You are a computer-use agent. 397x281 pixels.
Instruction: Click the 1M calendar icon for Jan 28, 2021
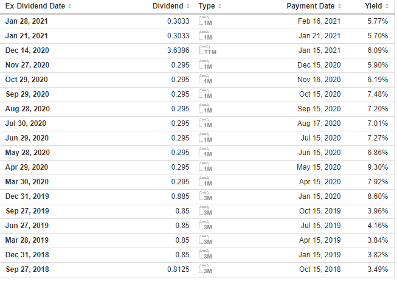205,21
